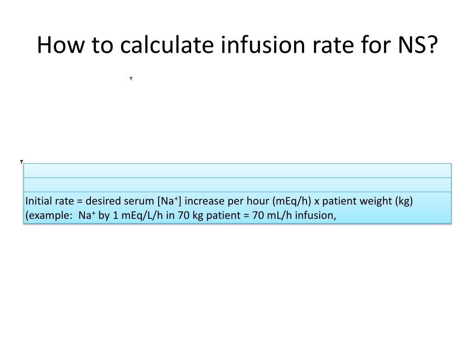Screen dimensions: 475x356
Task: Click the word "How" starting the title
Action: click(x=61, y=45)
